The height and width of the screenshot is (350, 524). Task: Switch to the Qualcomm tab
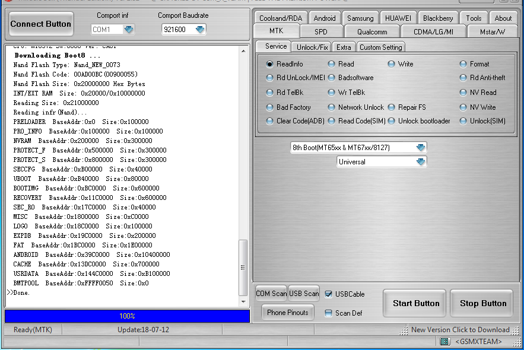pyautogui.click(x=372, y=31)
